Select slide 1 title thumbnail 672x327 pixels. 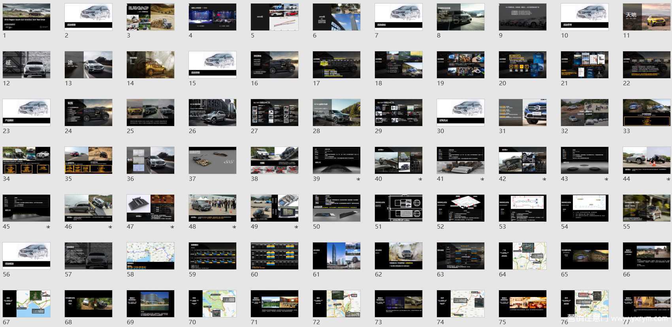26,17
